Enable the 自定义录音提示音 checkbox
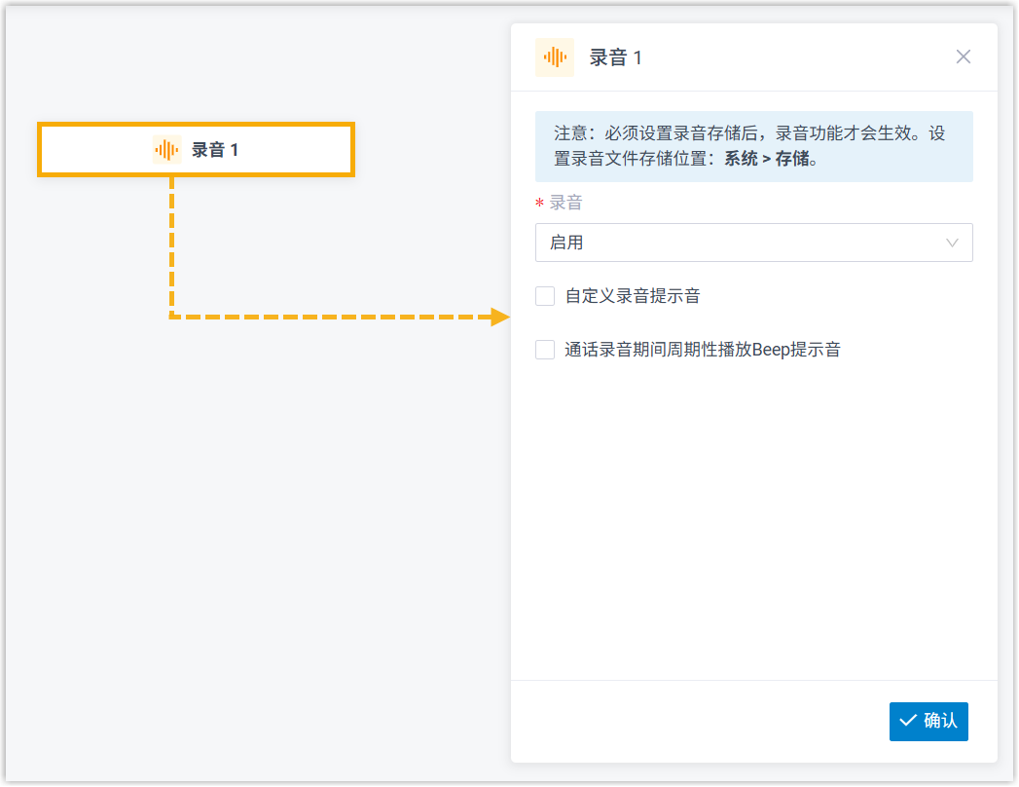This screenshot has height=787, width=1019. (x=545, y=296)
